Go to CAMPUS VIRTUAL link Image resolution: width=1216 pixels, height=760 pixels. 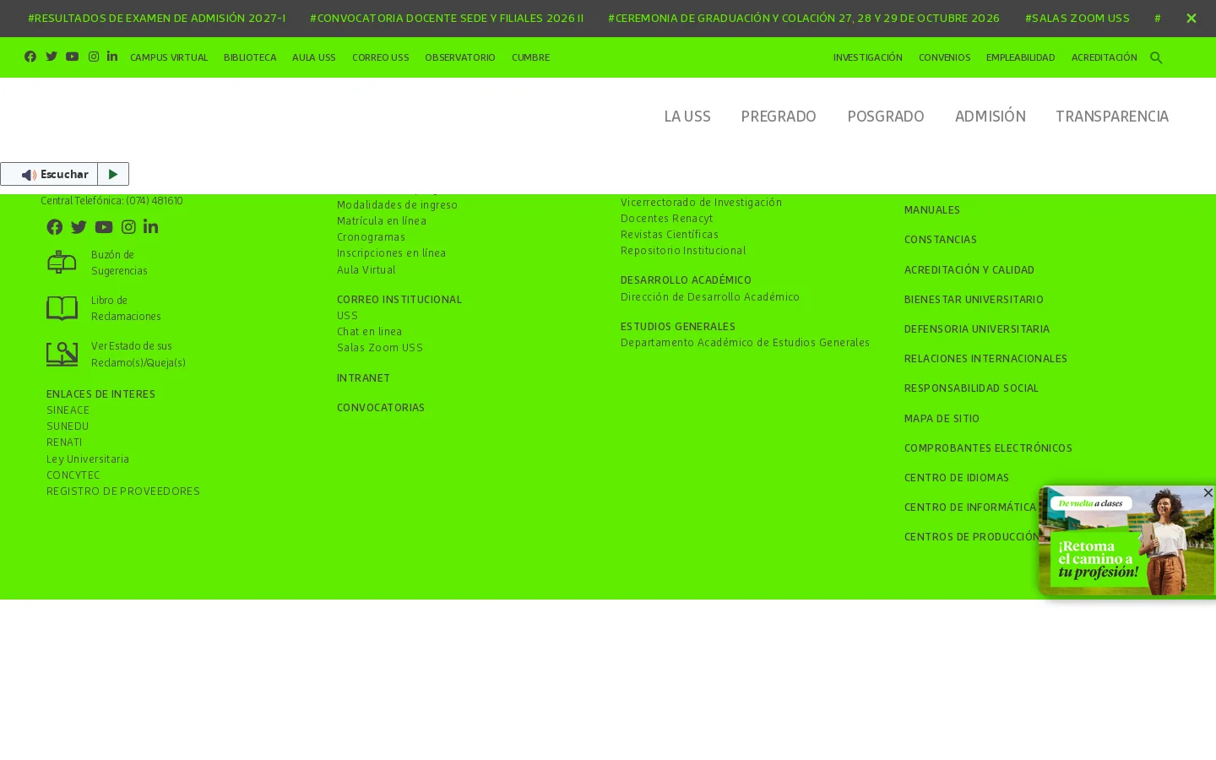click(169, 57)
